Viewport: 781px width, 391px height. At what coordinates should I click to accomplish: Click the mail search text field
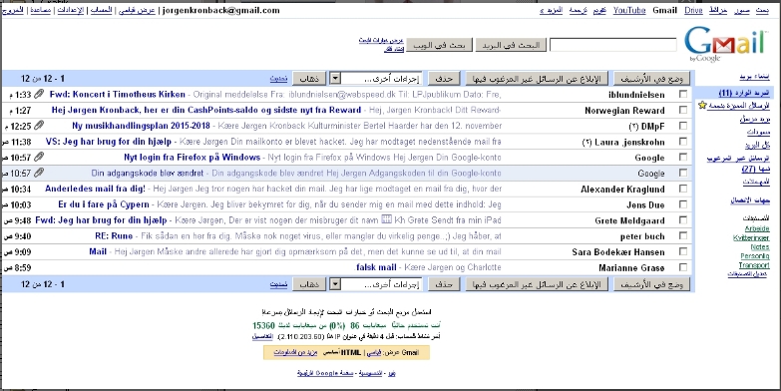[612, 45]
